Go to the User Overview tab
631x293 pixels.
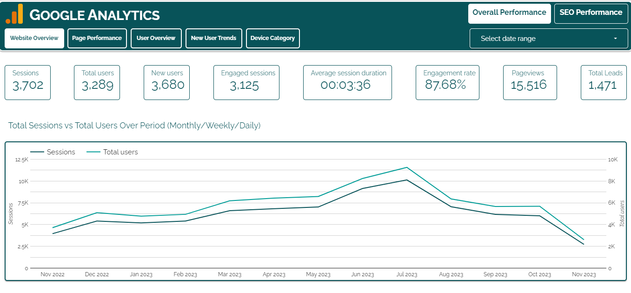156,38
